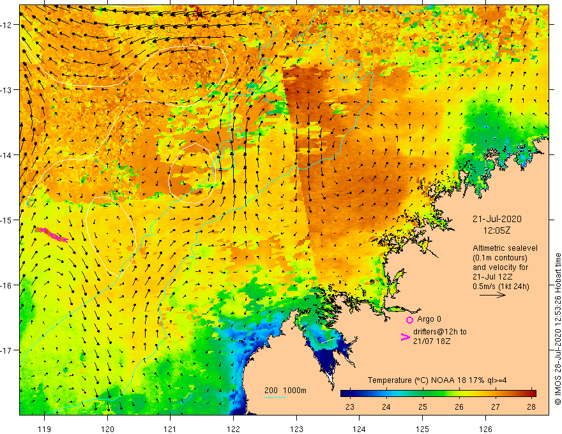Click the dark blue cold-water inlet near 123.5°E
The image size is (562, 434).
(324, 362)
